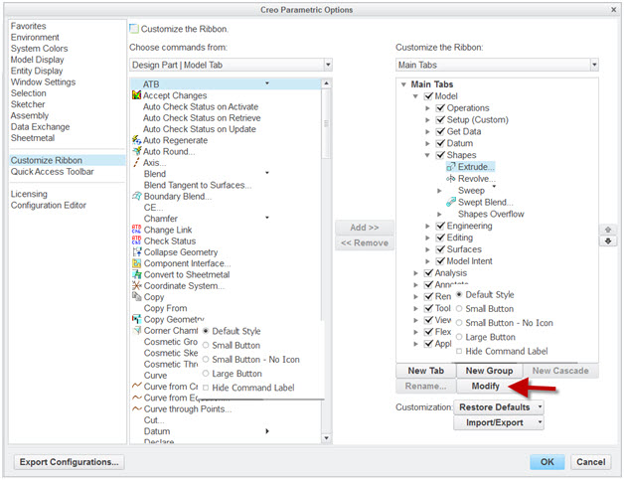Click the Auto Round command icon

click(x=136, y=151)
